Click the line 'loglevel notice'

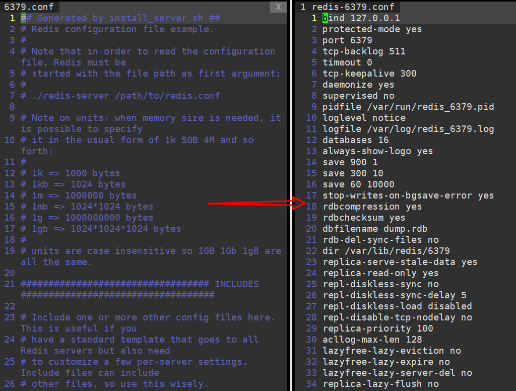(364, 118)
